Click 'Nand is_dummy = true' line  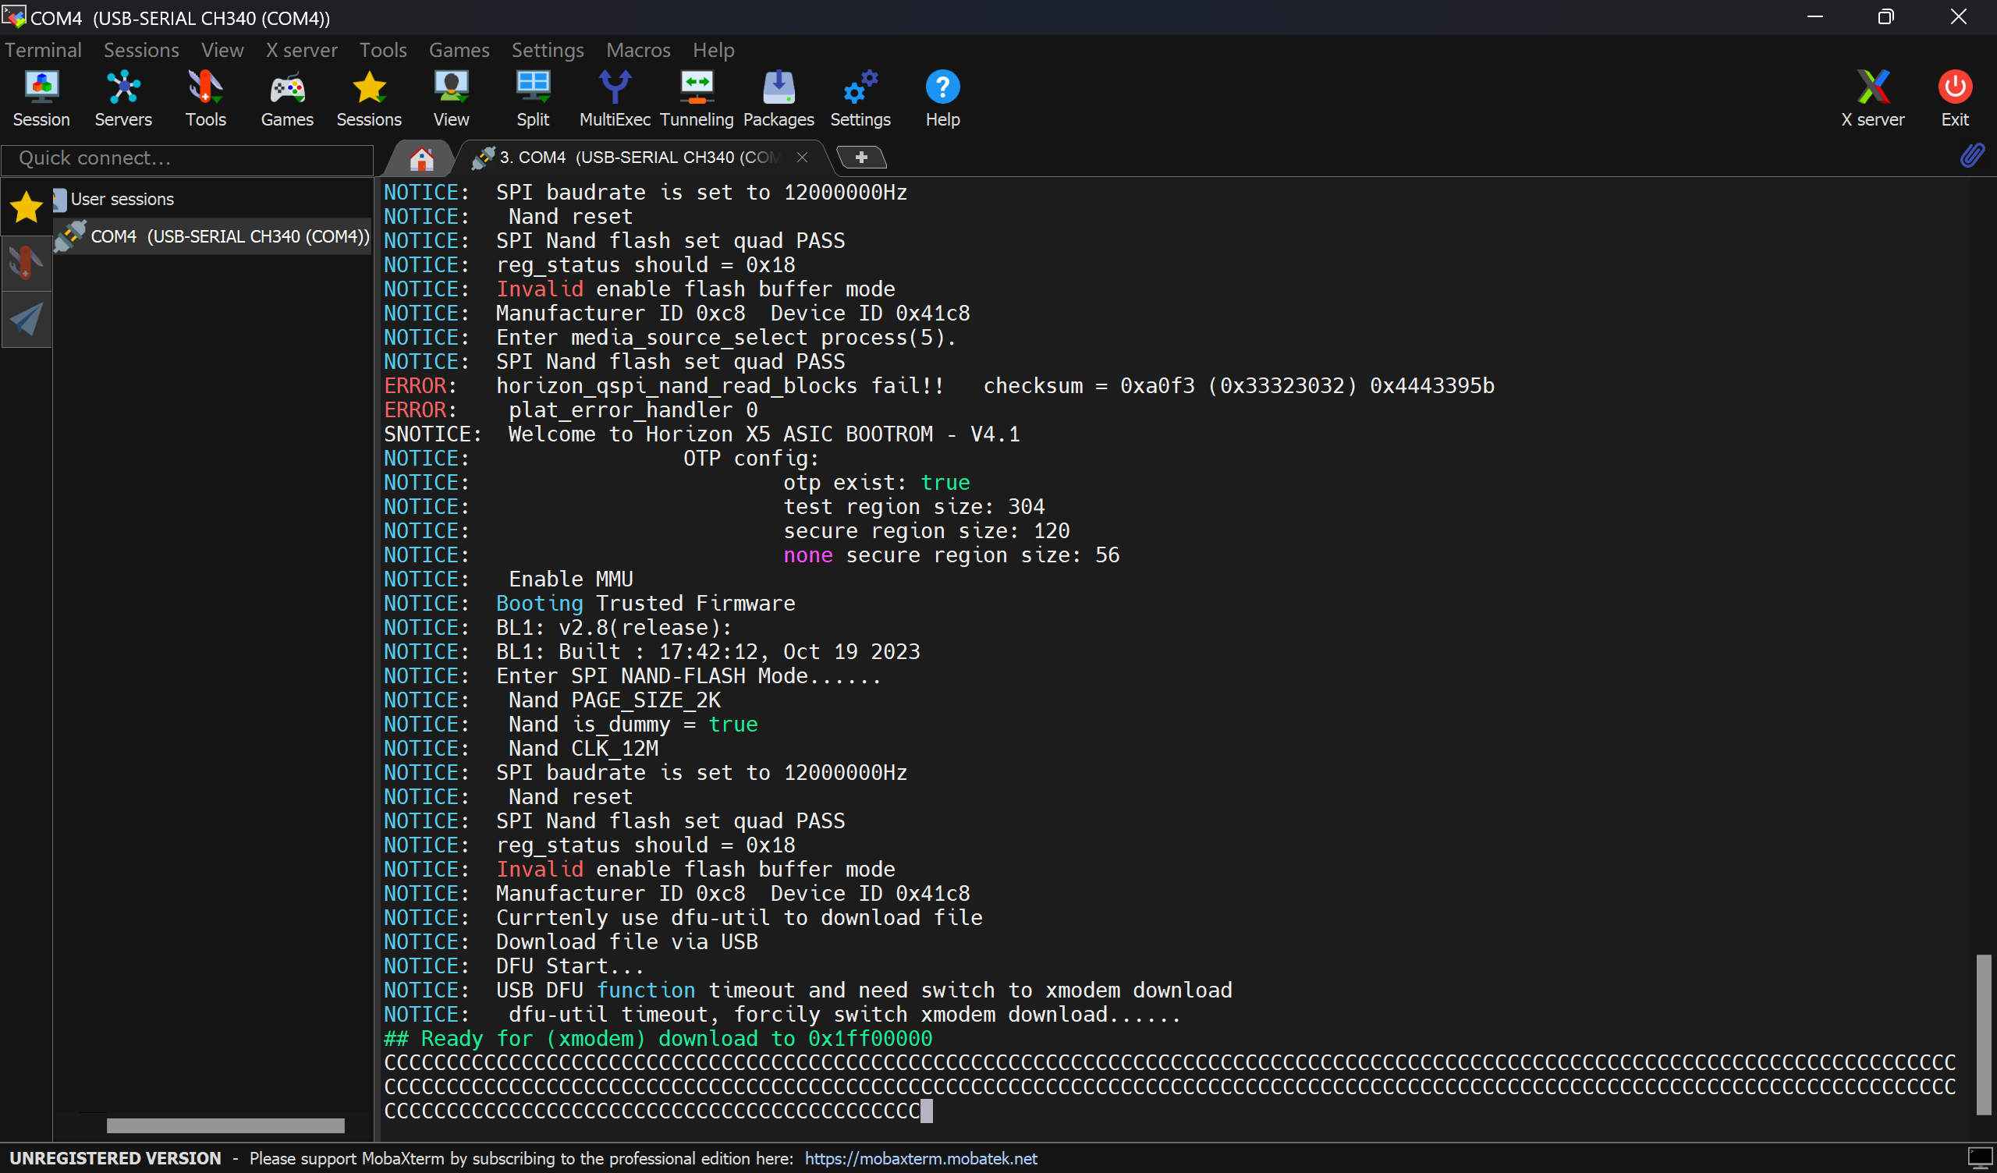(x=570, y=724)
